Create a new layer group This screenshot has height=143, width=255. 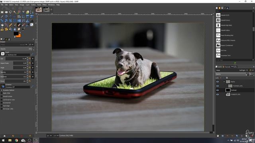tap(223, 136)
